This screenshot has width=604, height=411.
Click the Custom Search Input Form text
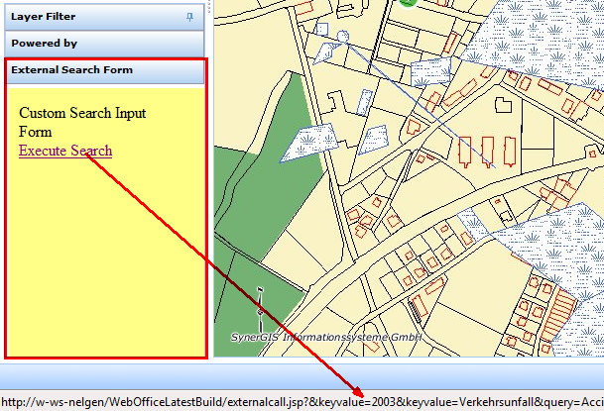[x=82, y=122]
